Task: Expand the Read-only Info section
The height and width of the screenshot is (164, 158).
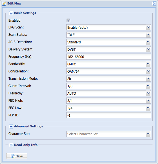Action: pyautogui.click(x=11, y=145)
